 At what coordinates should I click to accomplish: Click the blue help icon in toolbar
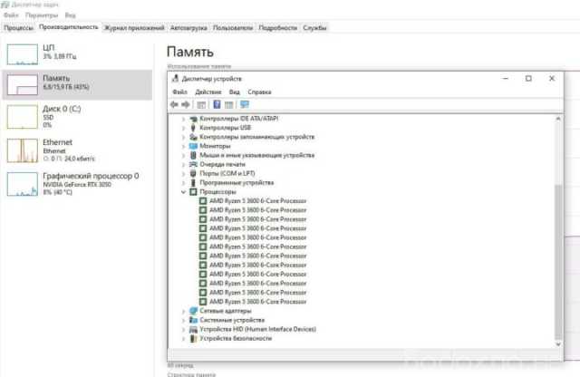pyautogui.click(x=218, y=104)
